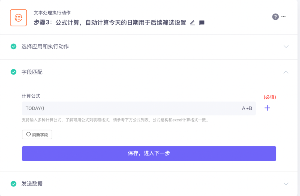
Task: Click the orange text processing app icon
Action: 18,18
